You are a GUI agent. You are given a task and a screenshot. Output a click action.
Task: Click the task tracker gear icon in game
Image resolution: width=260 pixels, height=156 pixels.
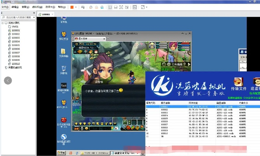pos(169,64)
